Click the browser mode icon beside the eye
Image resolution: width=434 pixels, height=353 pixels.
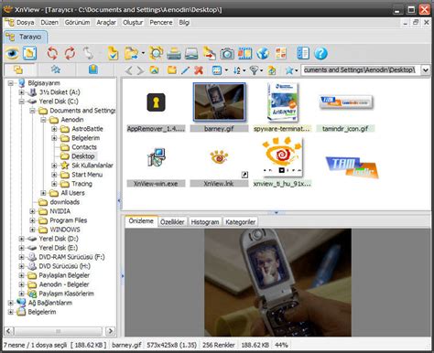click(x=29, y=53)
